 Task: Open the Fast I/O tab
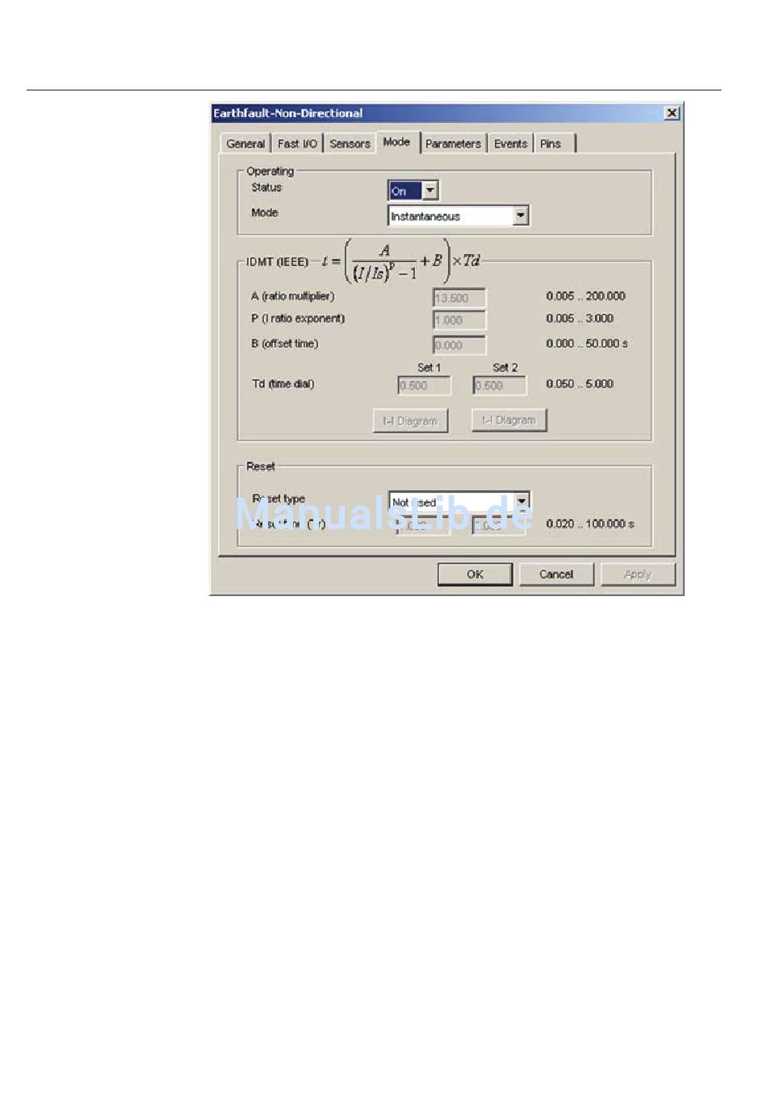(x=297, y=144)
